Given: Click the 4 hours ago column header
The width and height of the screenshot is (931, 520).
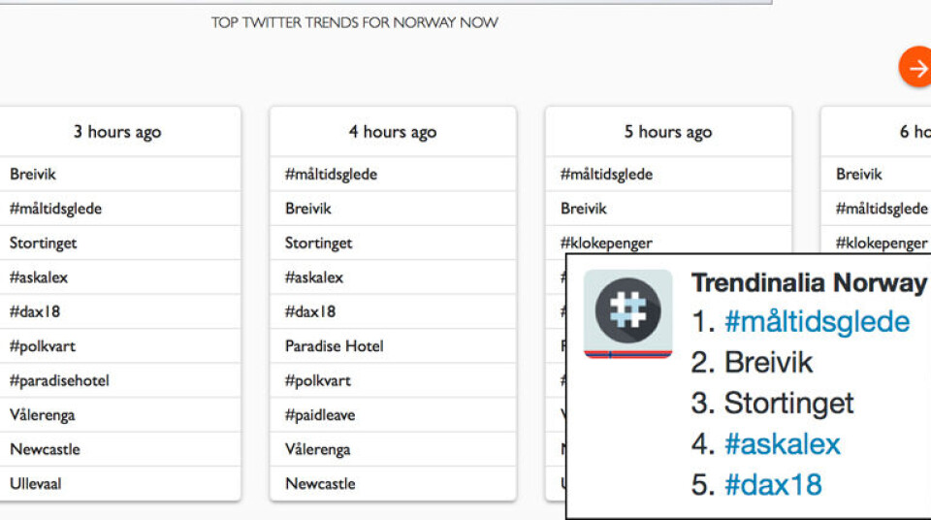Looking at the screenshot, I should coord(393,132).
